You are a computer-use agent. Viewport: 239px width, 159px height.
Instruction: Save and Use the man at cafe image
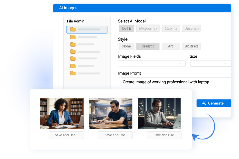coord(115,135)
